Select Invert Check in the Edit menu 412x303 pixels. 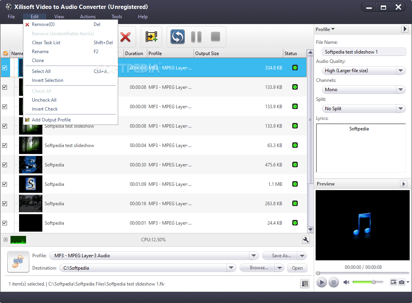pyautogui.click(x=44, y=109)
